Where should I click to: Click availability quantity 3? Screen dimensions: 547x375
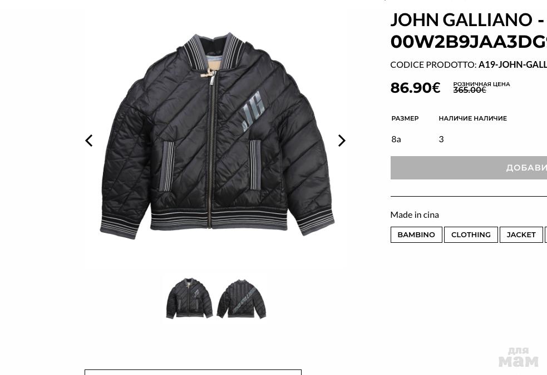click(441, 139)
